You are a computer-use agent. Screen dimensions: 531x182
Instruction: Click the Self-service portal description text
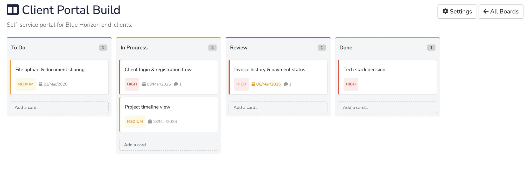(69, 25)
